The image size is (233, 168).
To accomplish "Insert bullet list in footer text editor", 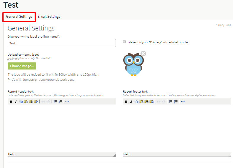I will [x=170, y=101].
